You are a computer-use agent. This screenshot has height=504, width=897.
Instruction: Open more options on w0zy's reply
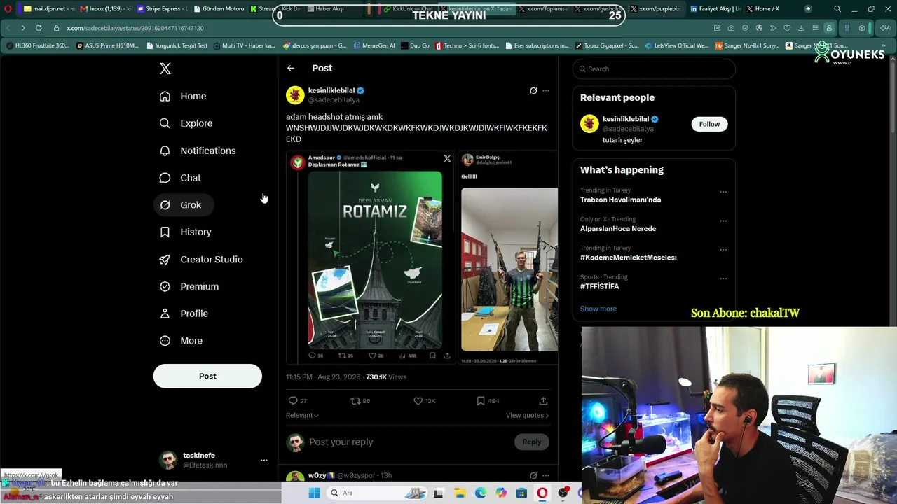tap(546, 475)
